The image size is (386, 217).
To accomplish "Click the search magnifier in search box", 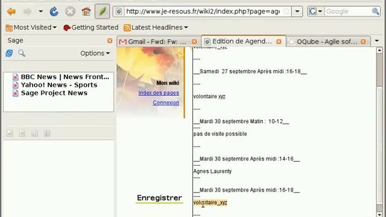I will (375, 11).
